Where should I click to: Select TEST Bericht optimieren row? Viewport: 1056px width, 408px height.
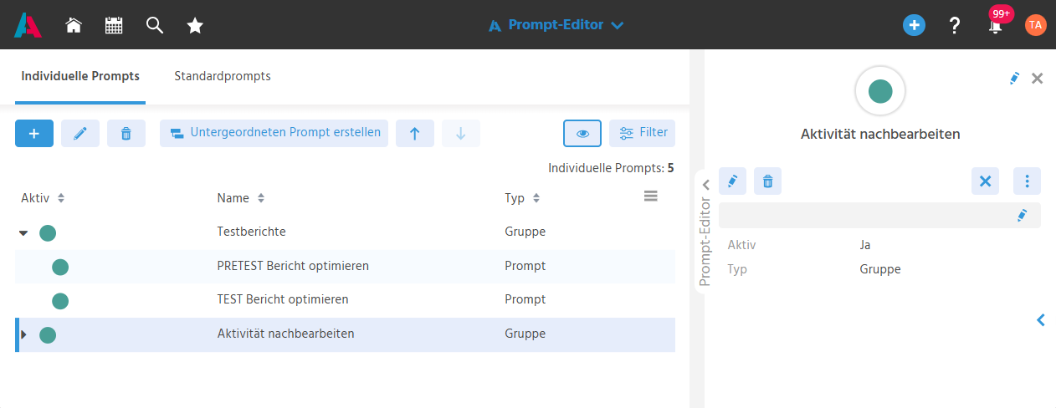coord(345,300)
